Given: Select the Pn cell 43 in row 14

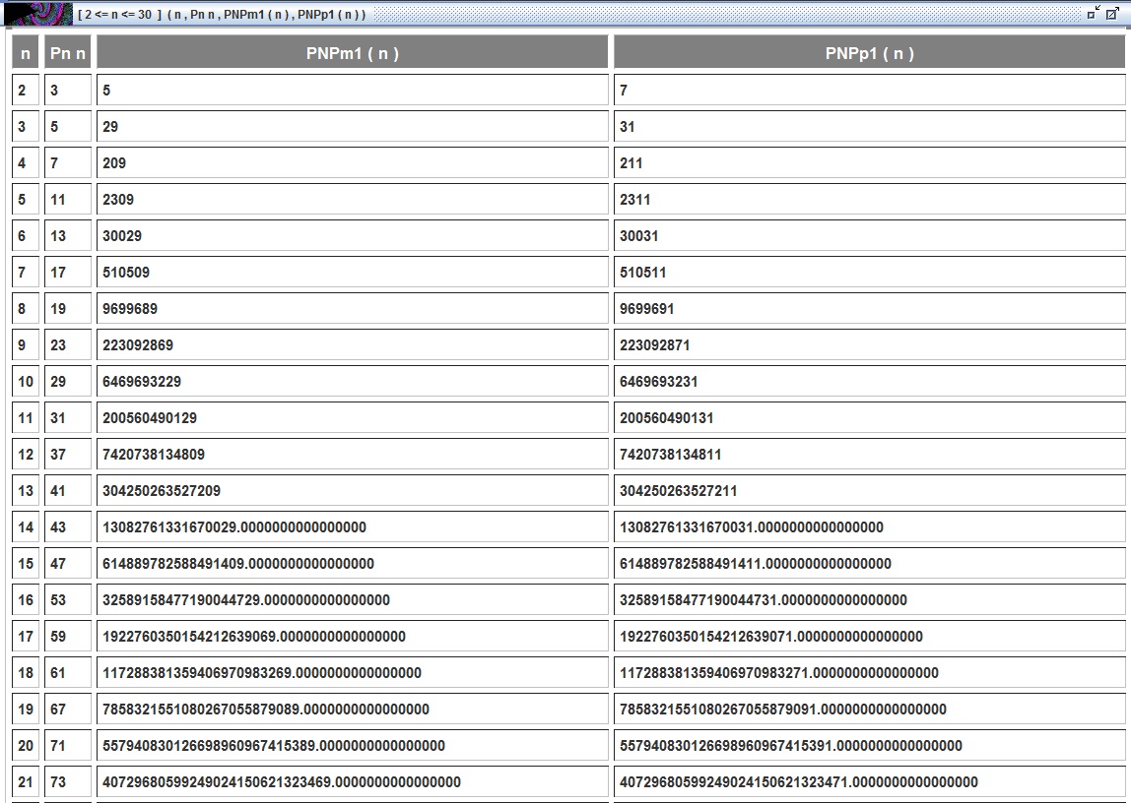Looking at the screenshot, I should (68, 527).
